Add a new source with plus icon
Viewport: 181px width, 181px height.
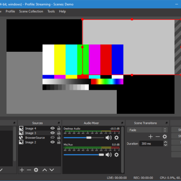point(22,170)
